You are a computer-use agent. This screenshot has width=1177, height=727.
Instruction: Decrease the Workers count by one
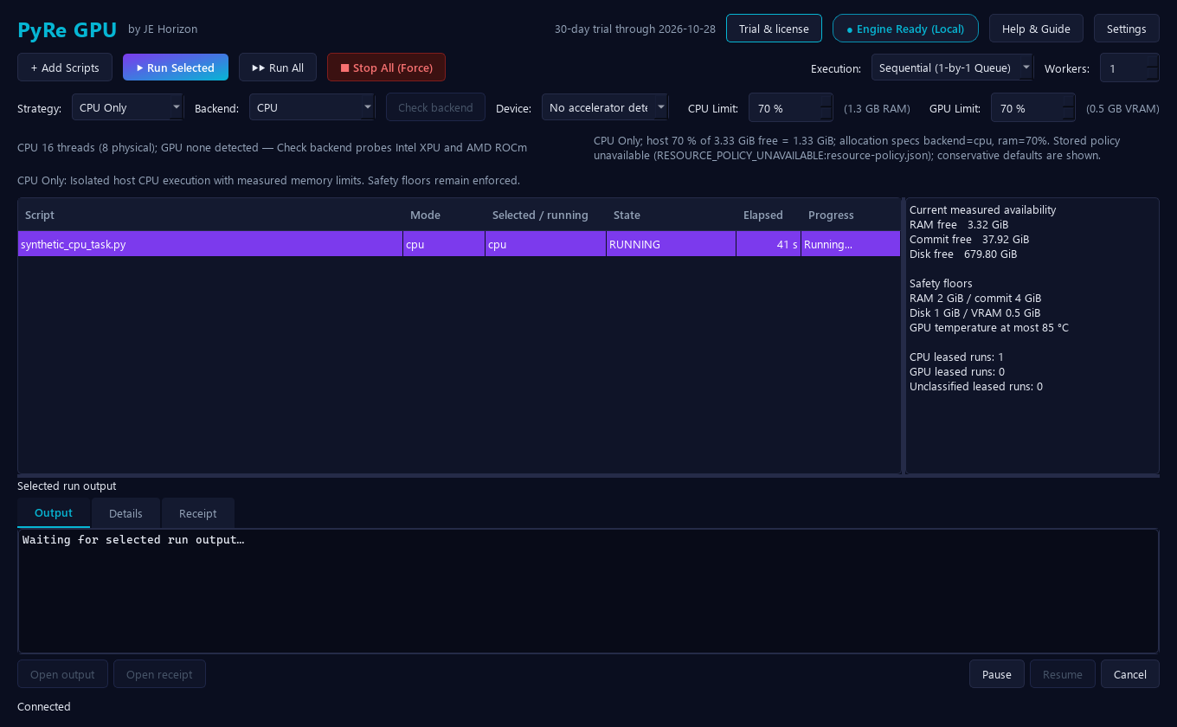(x=1152, y=74)
